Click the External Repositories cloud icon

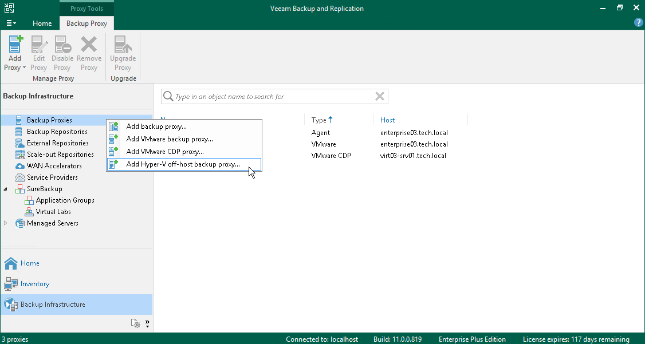pos(19,143)
